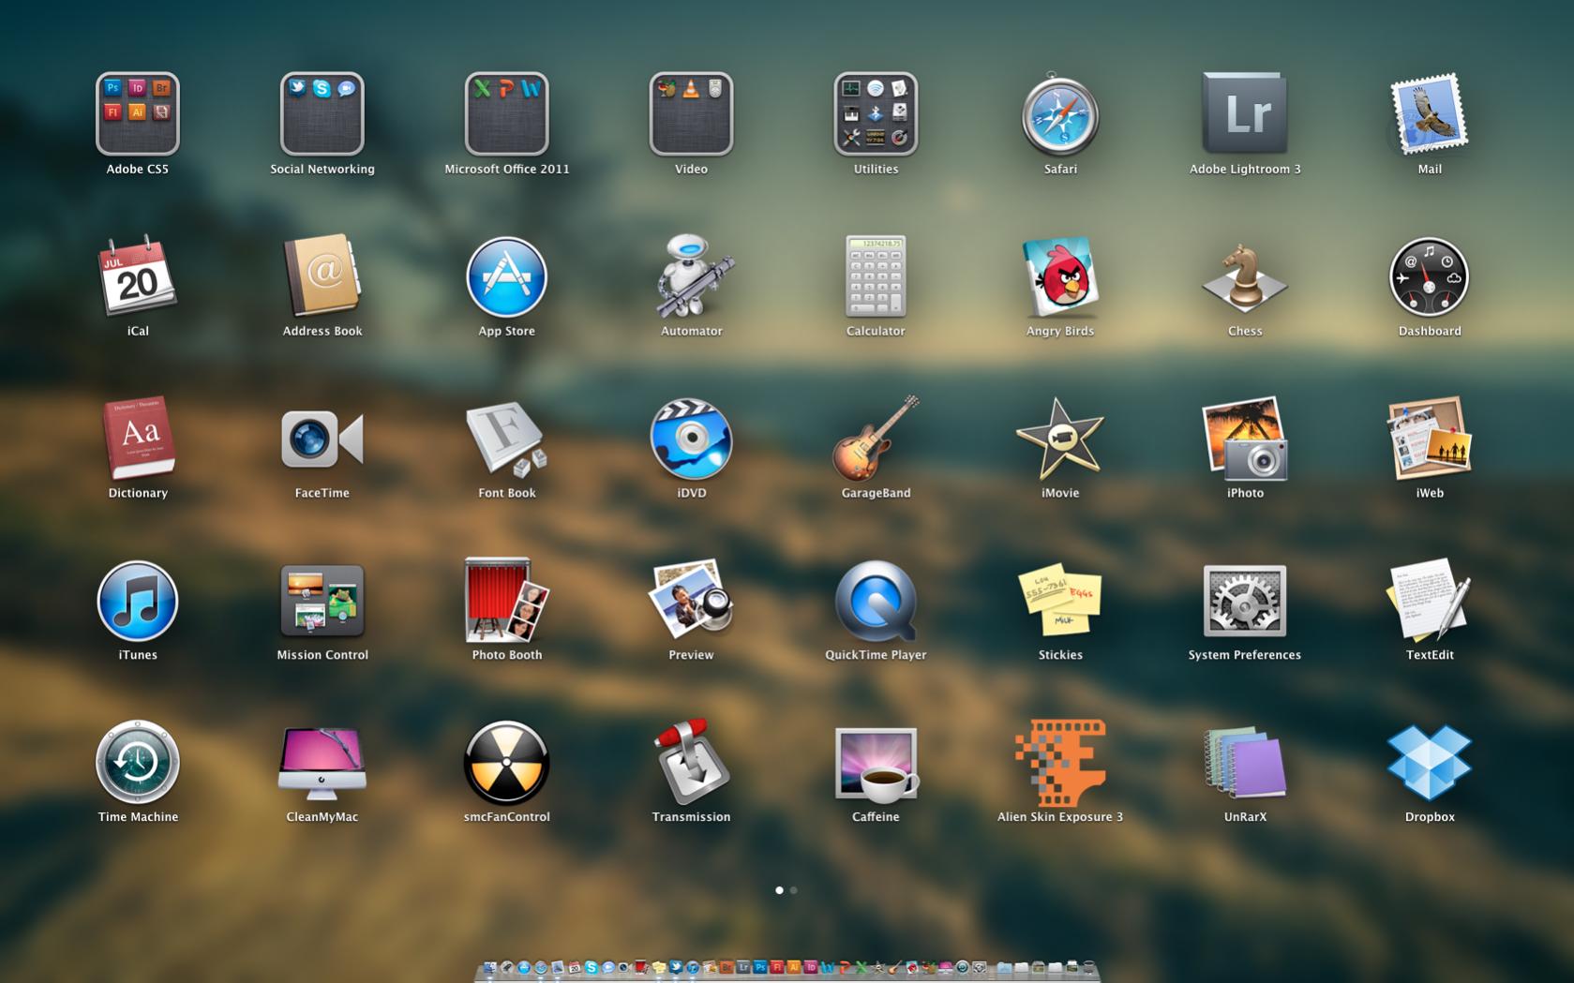Open System Preferences from Launchpad
1574x983 pixels.
(1245, 601)
